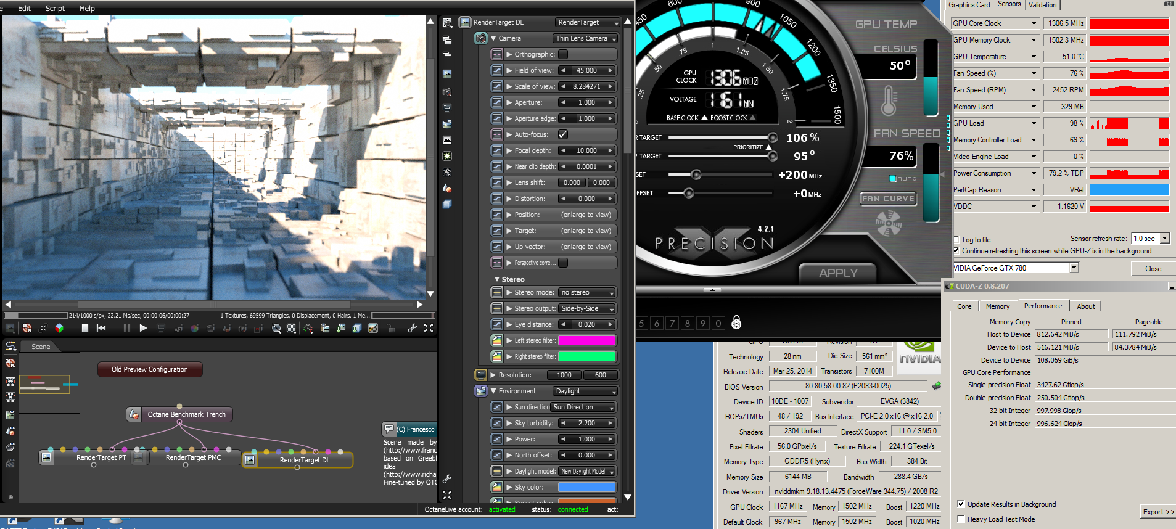Open the RenderTarget node type dropdown
This screenshot has width=1176, height=529.
(x=587, y=22)
